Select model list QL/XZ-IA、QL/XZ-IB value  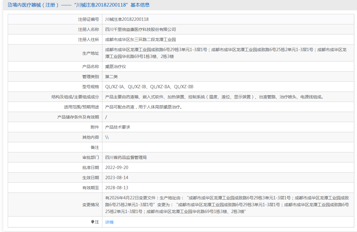tap(149, 87)
